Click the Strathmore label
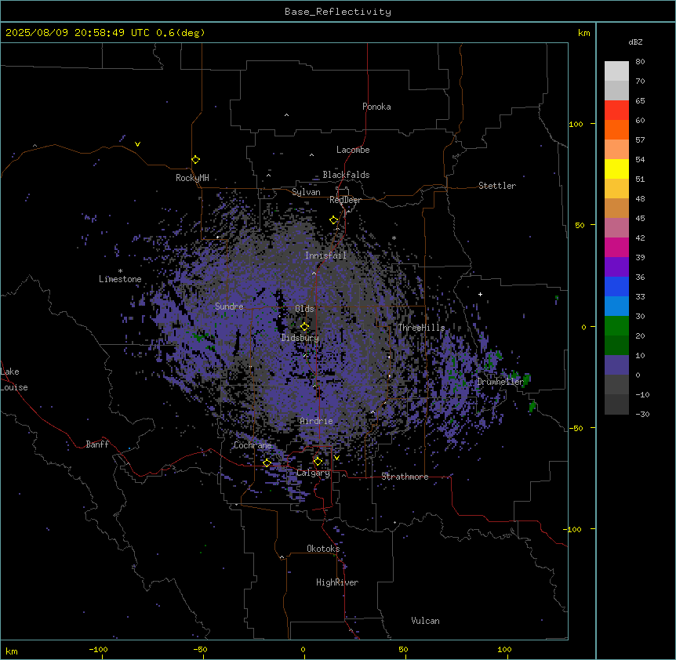Image resolution: width=676 pixels, height=660 pixels. [405, 477]
